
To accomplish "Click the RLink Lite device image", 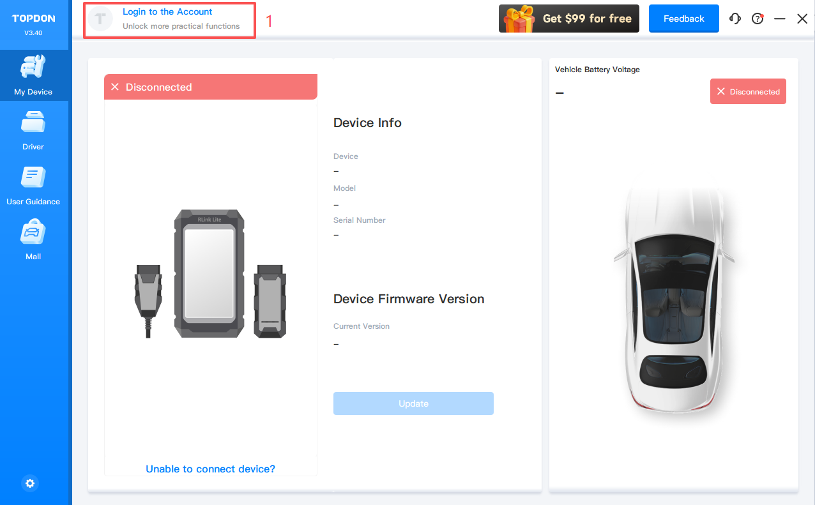I will click(x=209, y=275).
